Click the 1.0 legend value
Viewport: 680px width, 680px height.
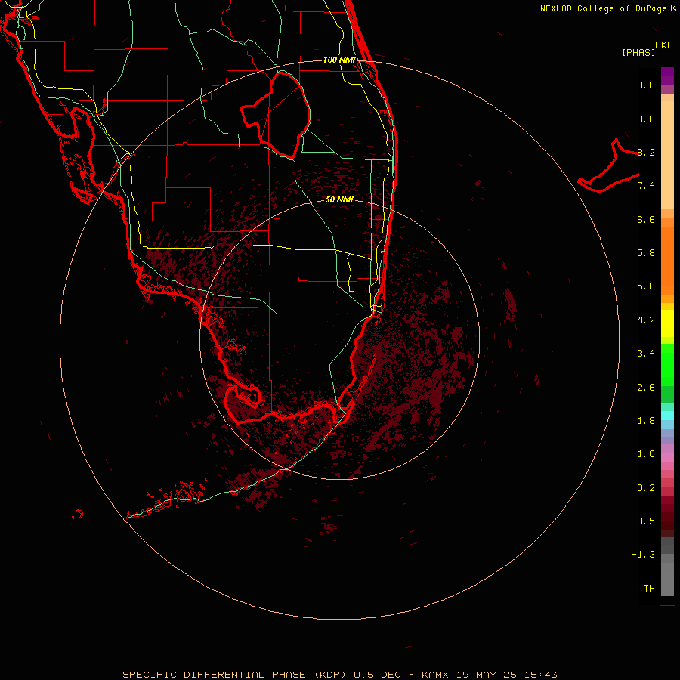click(646, 454)
